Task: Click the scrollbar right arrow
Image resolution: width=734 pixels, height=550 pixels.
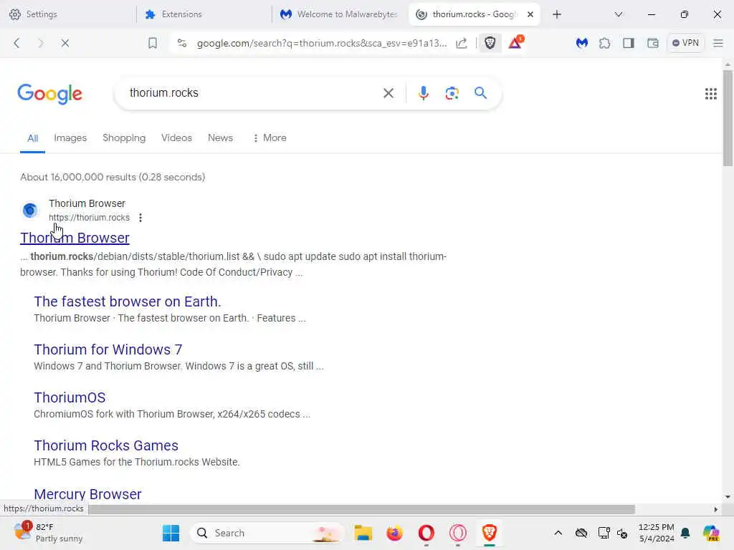Action: click(716, 509)
